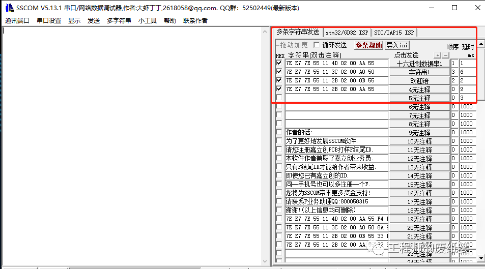The image size is (485, 269).
Task: Click string field in the 欢迎语 row
Action: pos(336,80)
